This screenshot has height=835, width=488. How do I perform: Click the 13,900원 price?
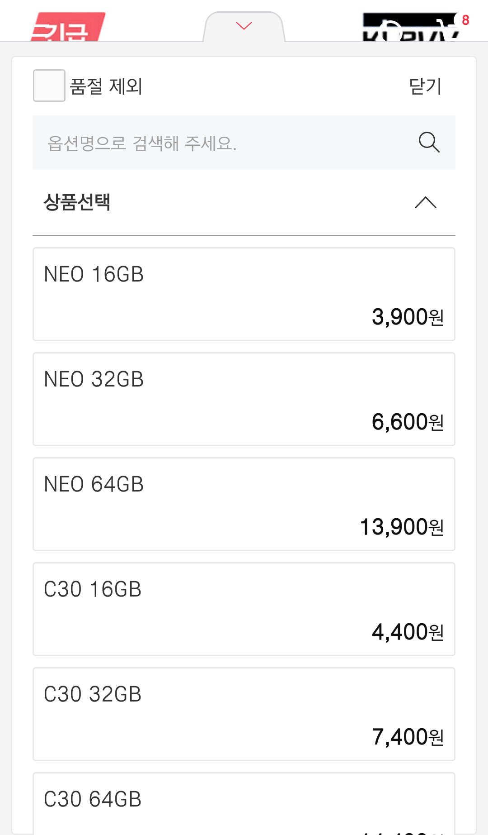[x=401, y=527]
